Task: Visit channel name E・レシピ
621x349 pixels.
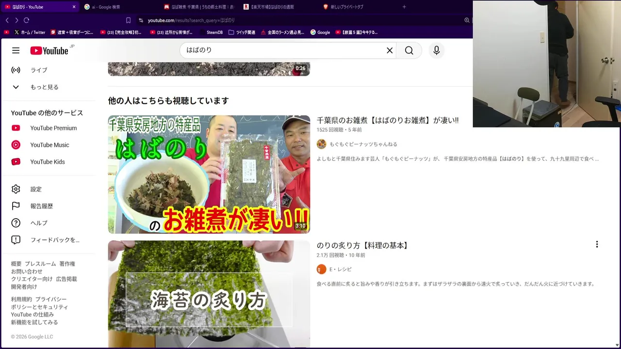Action: 341,269
